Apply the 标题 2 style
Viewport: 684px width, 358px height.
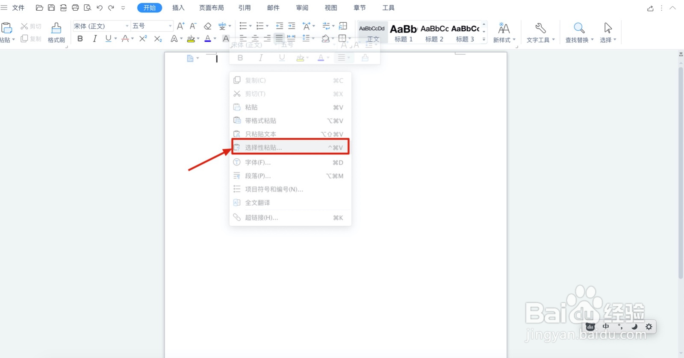click(434, 33)
